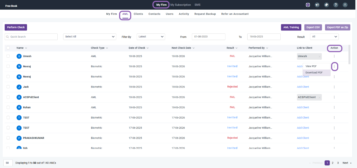This screenshot has width=357, height=168.
Task: Click the Quick Search magnifier icon
Action: click(8, 37)
